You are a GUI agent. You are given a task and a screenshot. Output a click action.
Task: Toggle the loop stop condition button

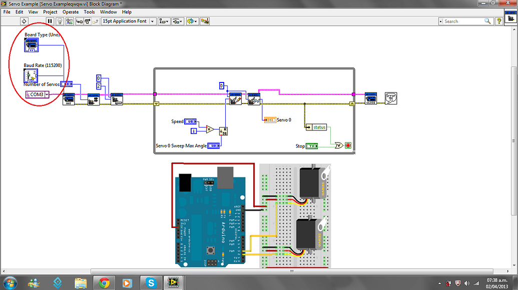tap(347, 145)
